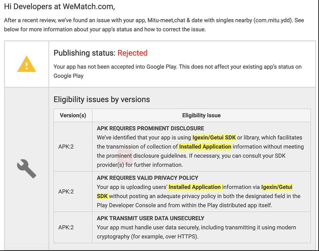Select "APK REQUIRES VALID PRIVACY POLICY" title
319x251 pixels.
point(148,178)
